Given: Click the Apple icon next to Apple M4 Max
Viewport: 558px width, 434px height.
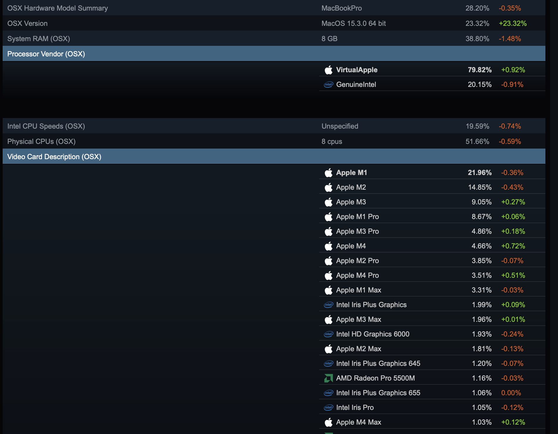Looking at the screenshot, I should pyautogui.click(x=329, y=422).
